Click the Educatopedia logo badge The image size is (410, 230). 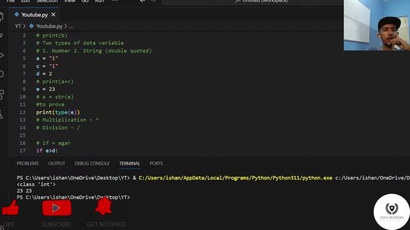pos(391,211)
